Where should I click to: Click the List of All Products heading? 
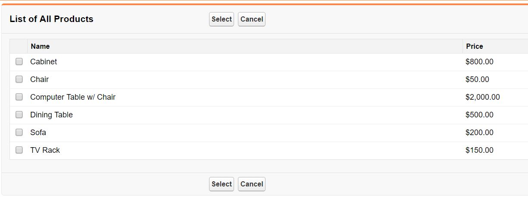pyautogui.click(x=51, y=19)
